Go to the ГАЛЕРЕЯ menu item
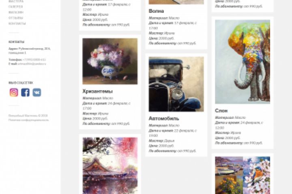Viewport: 292px width, 194px height. point(16,7)
